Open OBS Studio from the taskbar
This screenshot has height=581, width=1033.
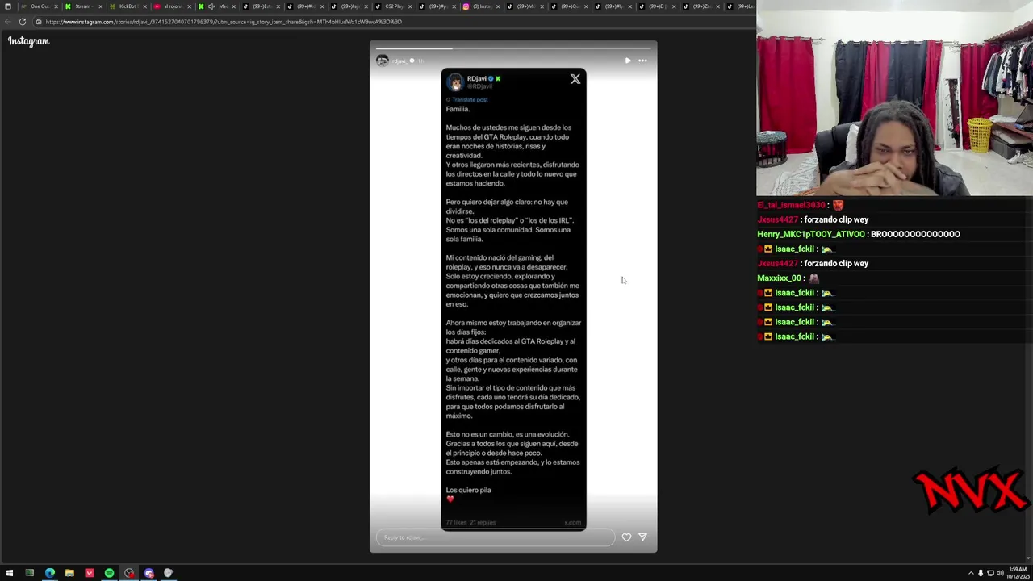(x=129, y=573)
